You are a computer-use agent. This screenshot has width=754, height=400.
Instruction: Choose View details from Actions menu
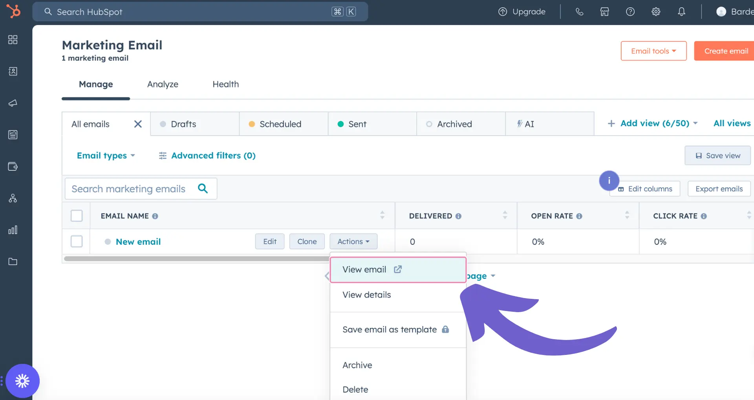pyautogui.click(x=398, y=295)
